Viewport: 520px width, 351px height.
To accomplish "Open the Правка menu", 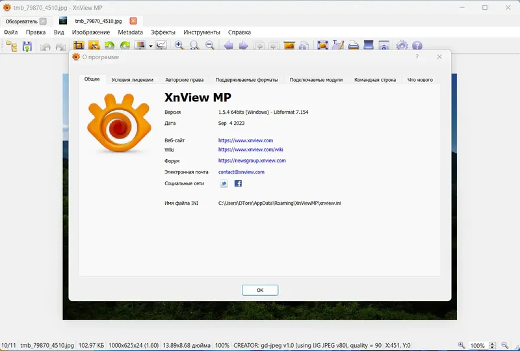I will click(x=36, y=32).
